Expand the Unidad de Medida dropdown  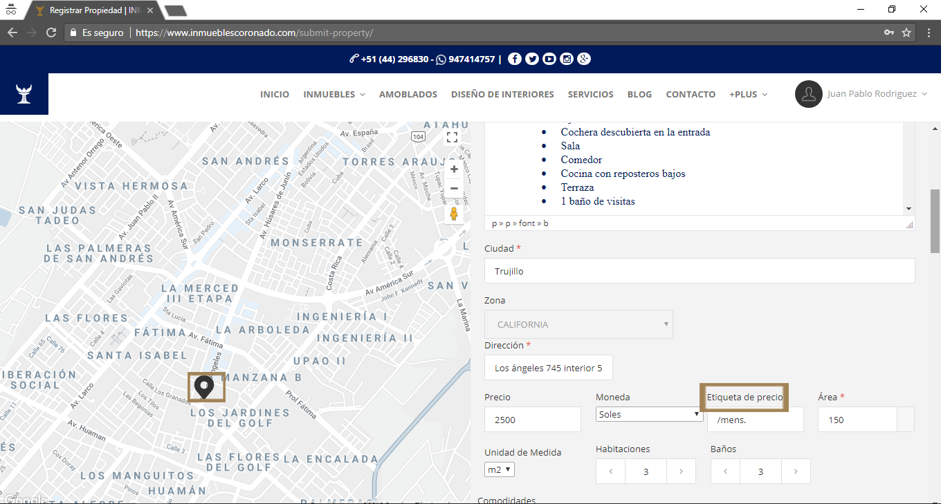point(499,469)
